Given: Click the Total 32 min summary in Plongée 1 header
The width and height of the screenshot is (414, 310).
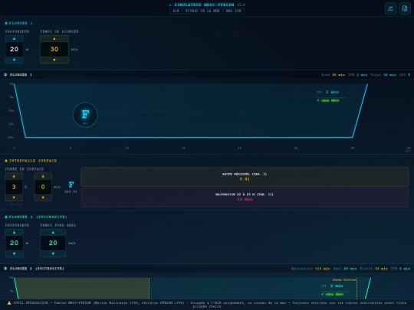Looking at the screenshot, I should pyautogui.click(x=383, y=75).
